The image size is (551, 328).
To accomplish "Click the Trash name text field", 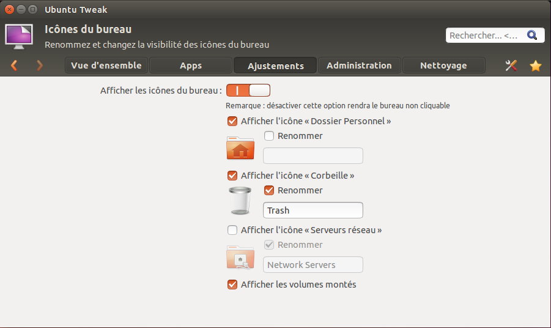I will 312,211.
